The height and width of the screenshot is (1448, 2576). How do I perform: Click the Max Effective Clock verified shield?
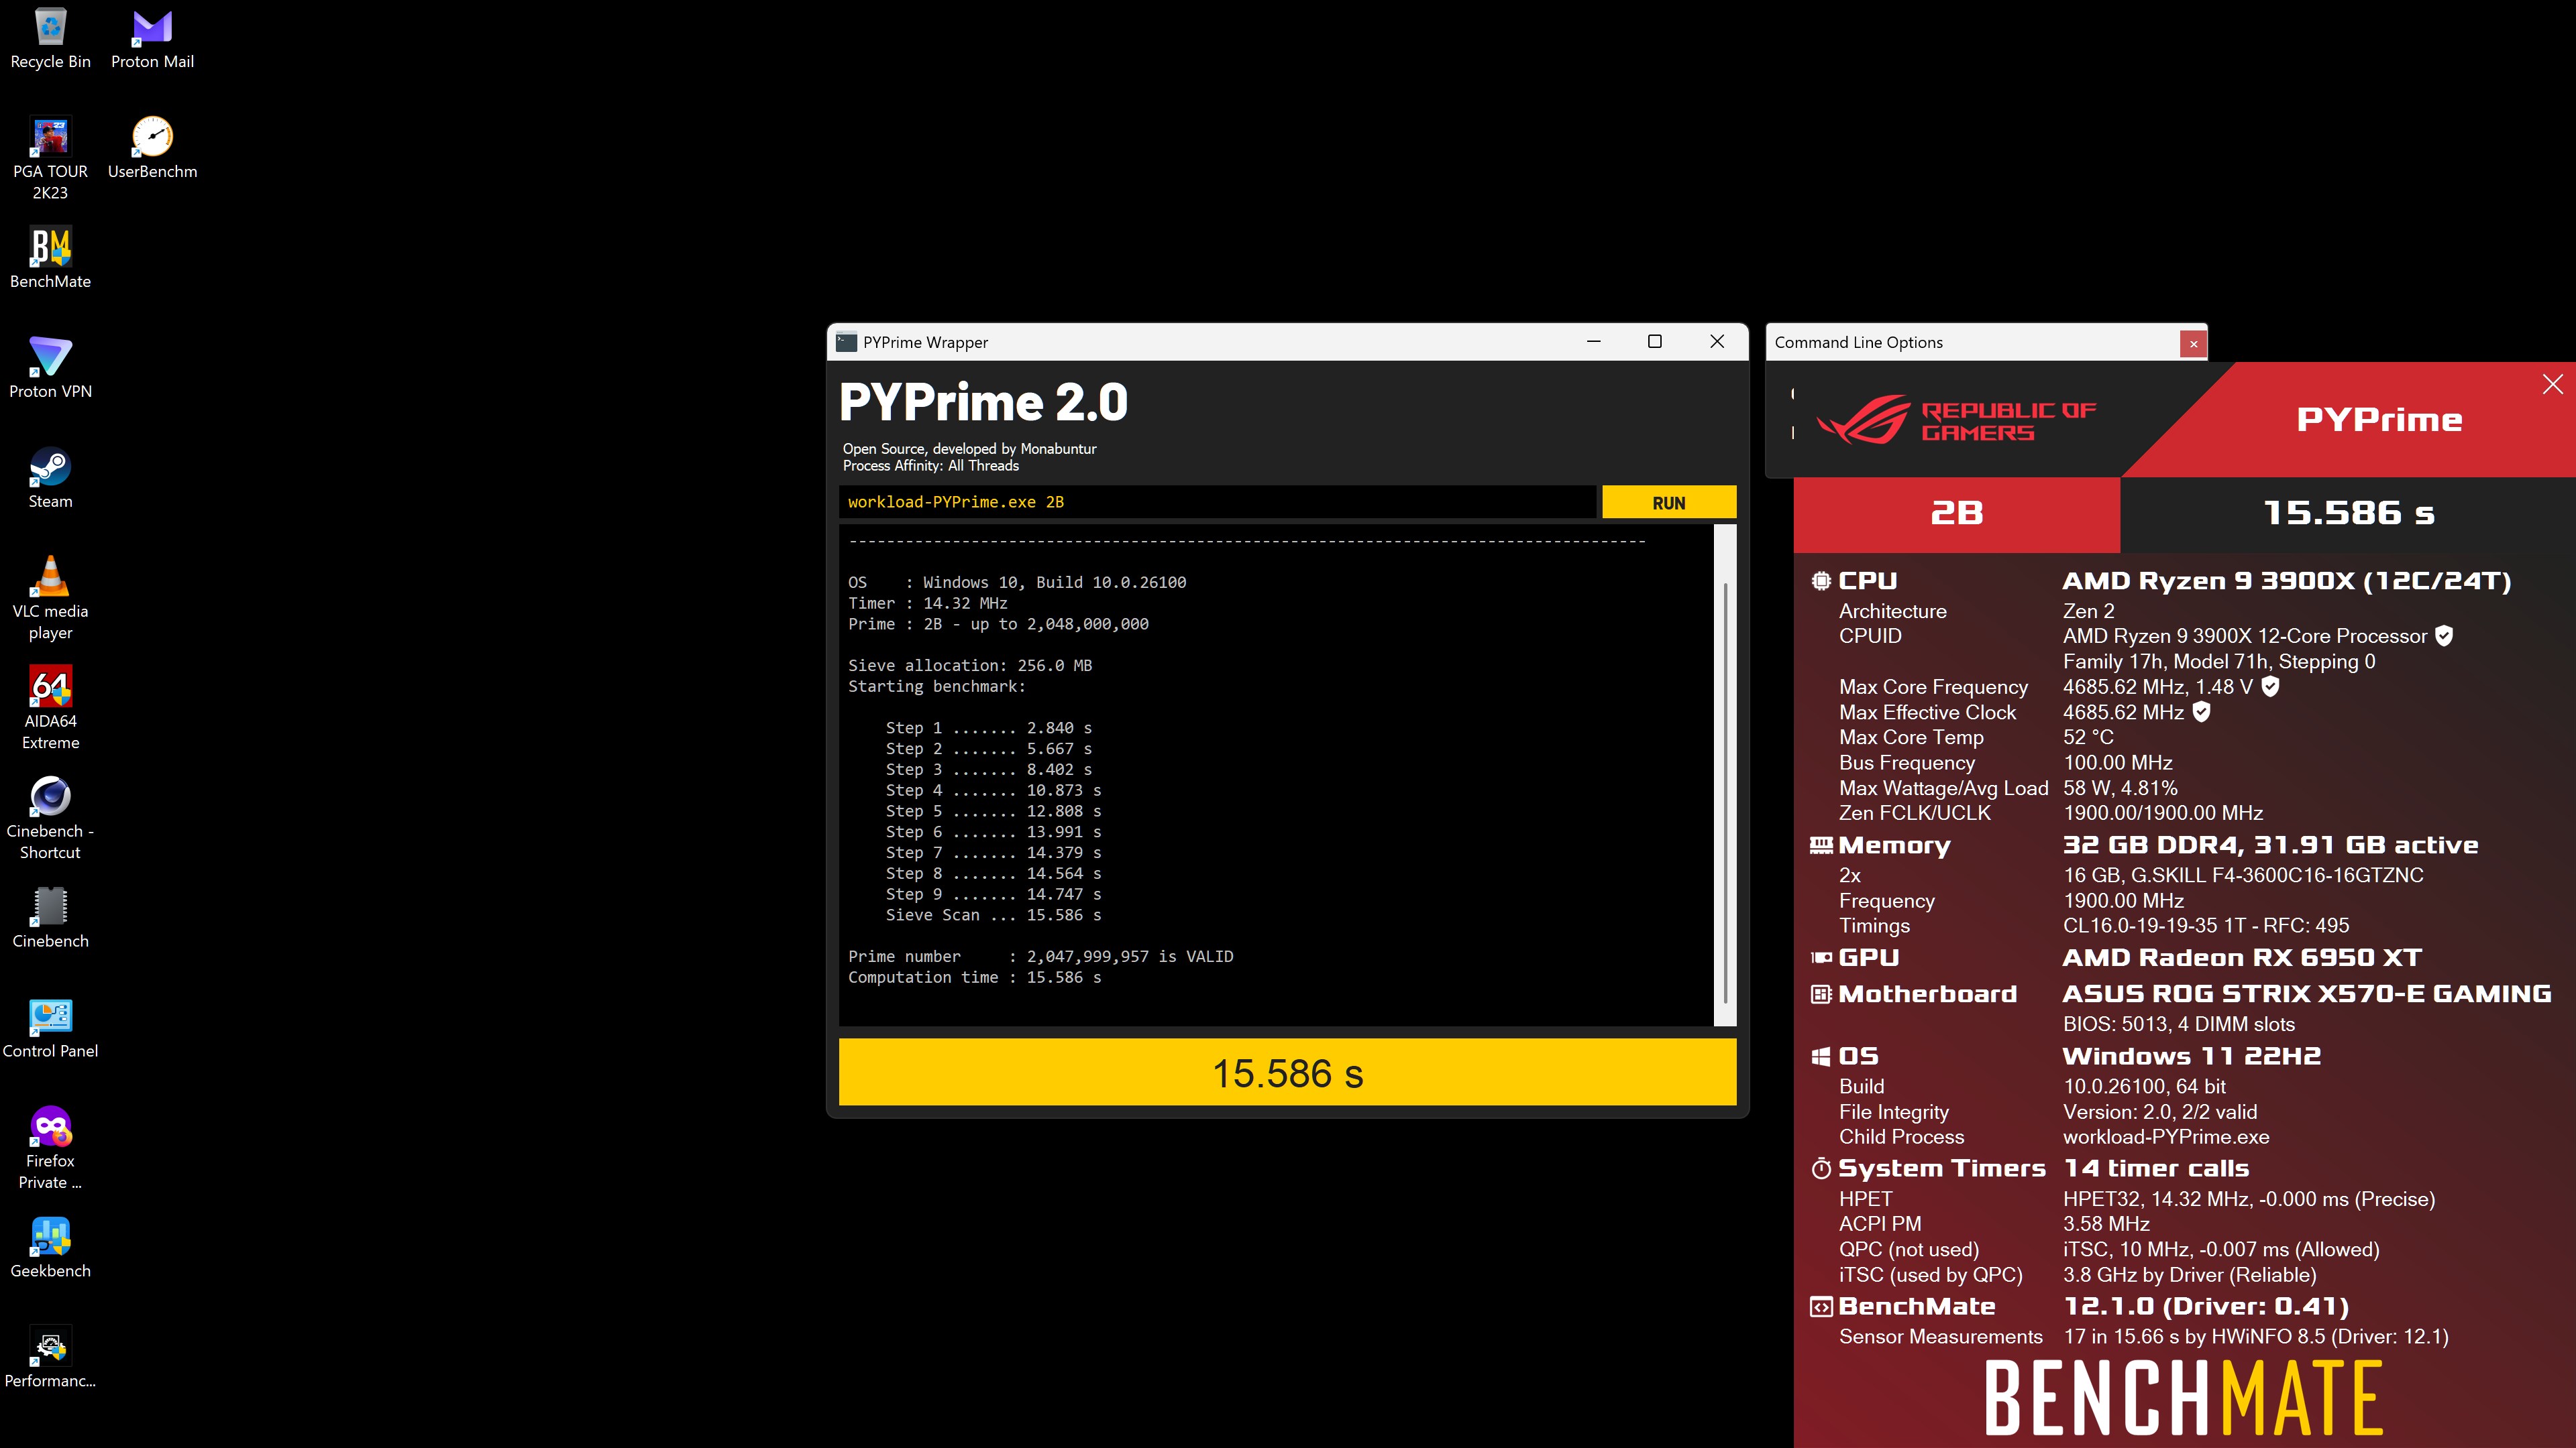tap(2201, 711)
